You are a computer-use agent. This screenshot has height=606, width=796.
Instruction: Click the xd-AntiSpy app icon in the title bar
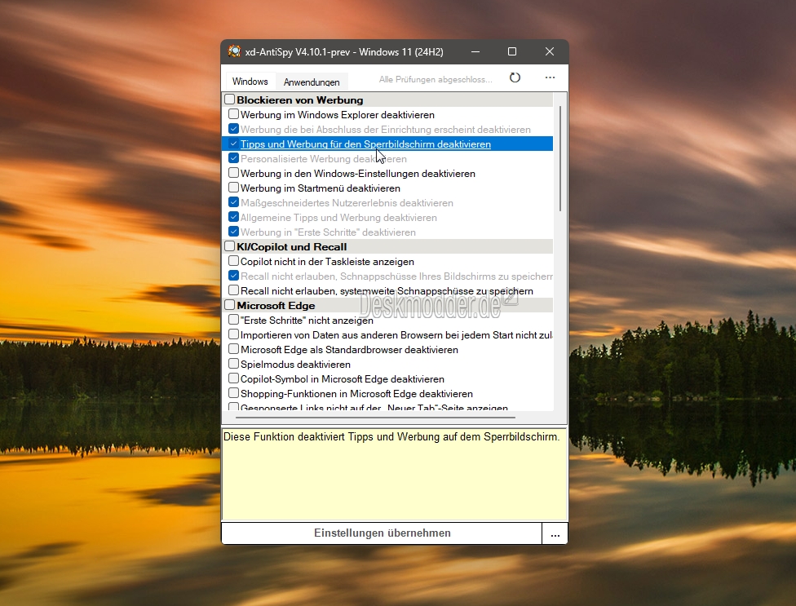[x=234, y=51]
